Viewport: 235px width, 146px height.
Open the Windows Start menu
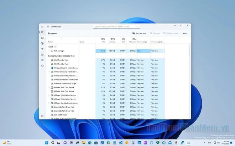[x=47, y=143]
